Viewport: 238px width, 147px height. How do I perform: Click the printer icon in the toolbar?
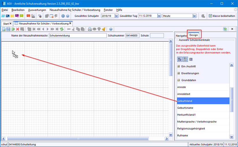click(x=90, y=29)
